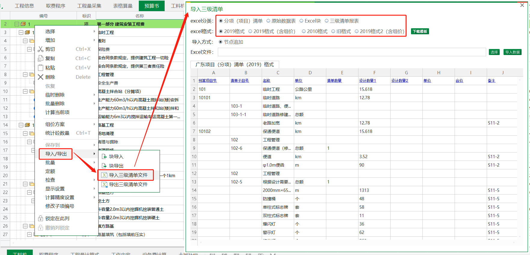
Task: Switch to 预算书 tab
Action: (x=152, y=6)
